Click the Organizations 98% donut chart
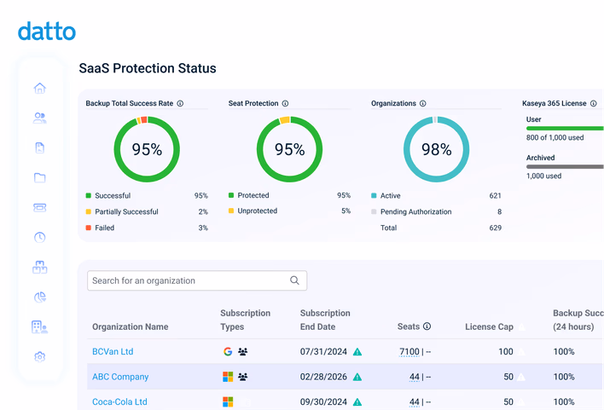The height and width of the screenshot is (410, 604). coord(437,149)
